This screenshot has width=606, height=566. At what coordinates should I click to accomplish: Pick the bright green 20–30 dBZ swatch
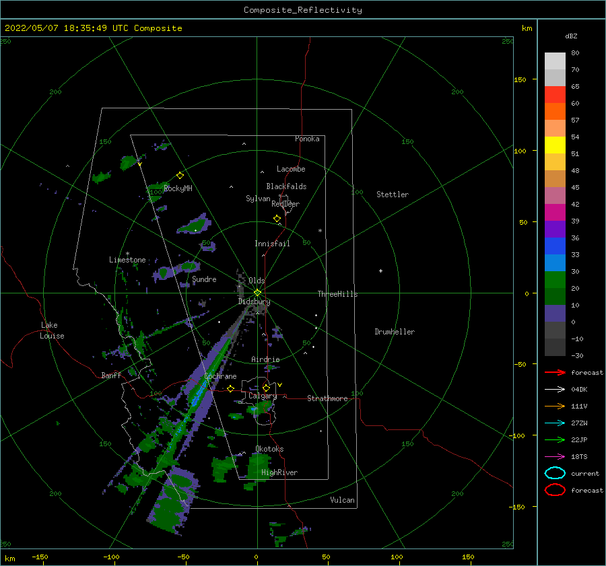[x=555, y=280]
